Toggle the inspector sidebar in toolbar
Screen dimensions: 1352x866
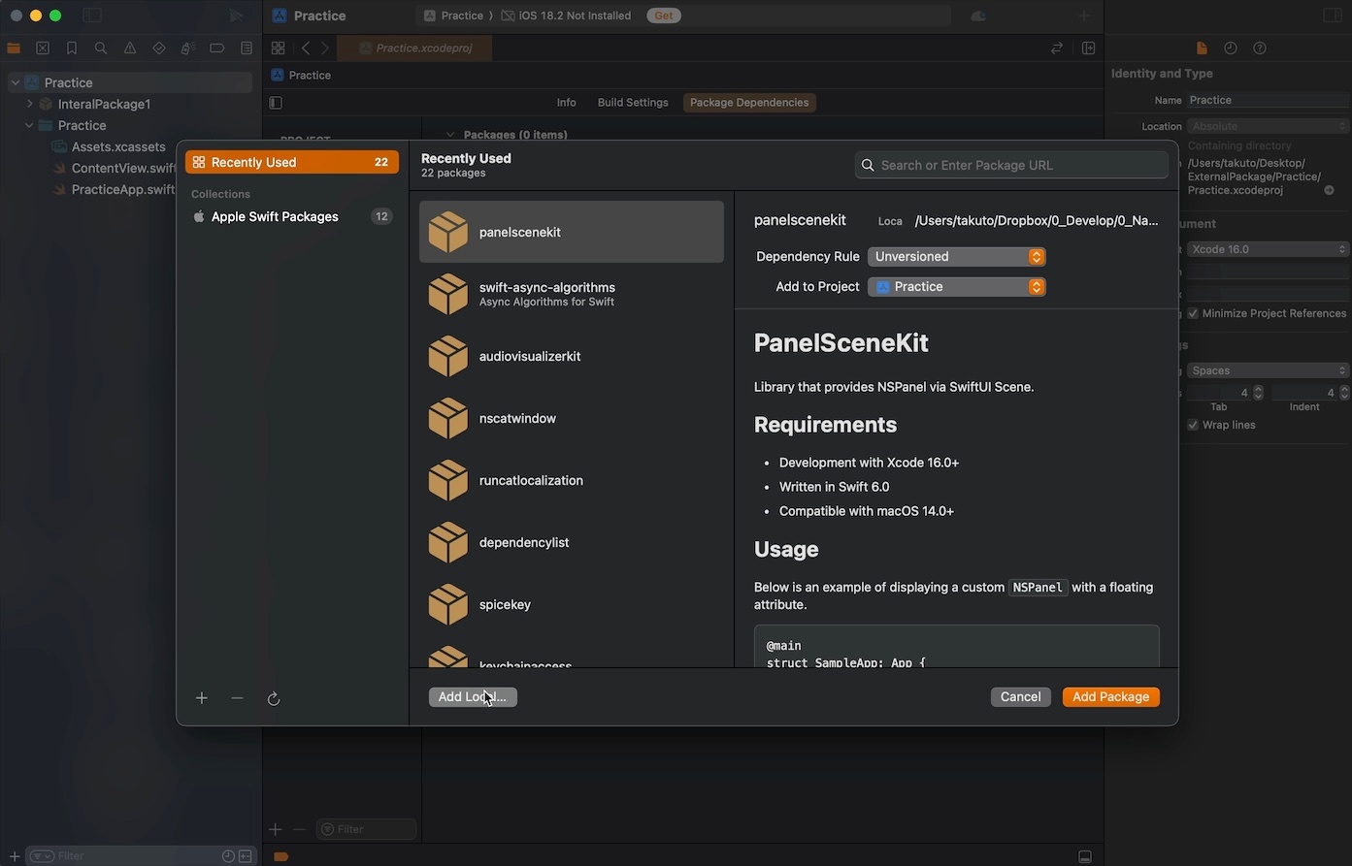[x=1332, y=16]
